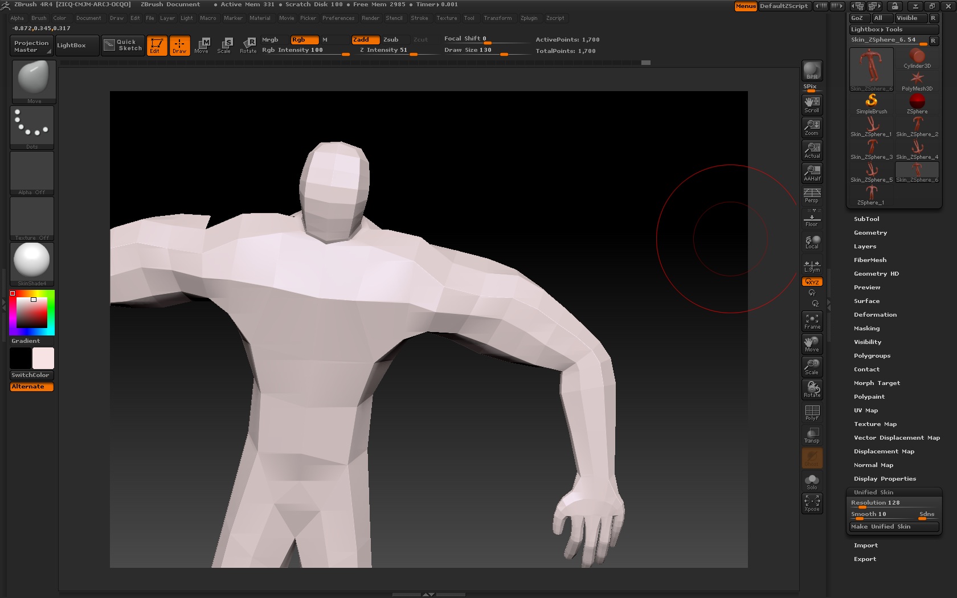
Task: Select Move mode in top shelf
Action: point(202,46)
